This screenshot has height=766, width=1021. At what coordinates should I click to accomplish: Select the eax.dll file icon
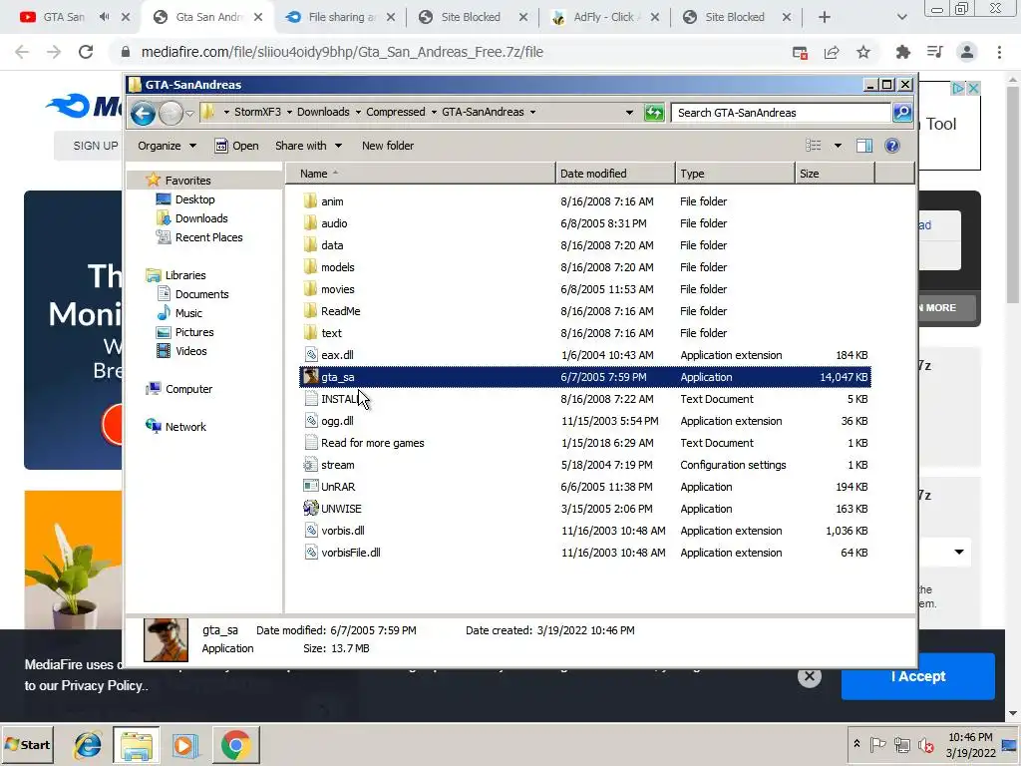311,354
